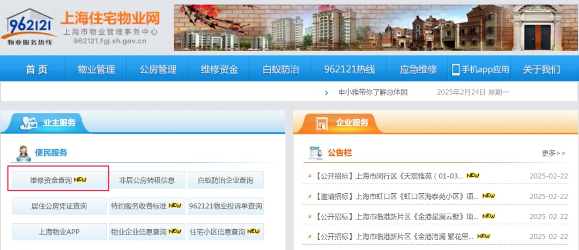Click the 企业服务 building icon
The height and width of the screenshot is (250, 579).
pos(322,124)
